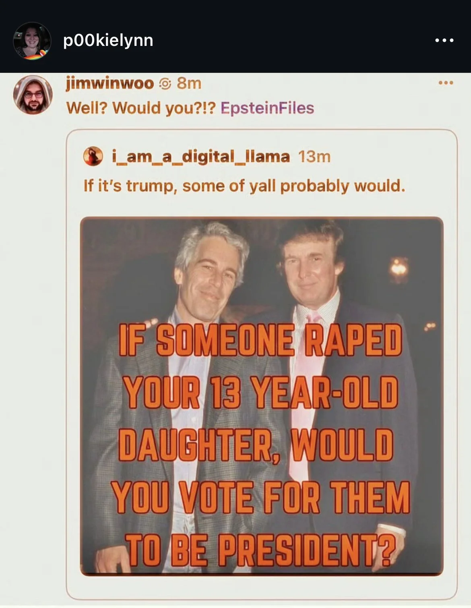Open p00kielynn's profile picture
Image resolution: width=471 pixels, height=608 pixels.
pyautogui.click(x=32, y=41)
